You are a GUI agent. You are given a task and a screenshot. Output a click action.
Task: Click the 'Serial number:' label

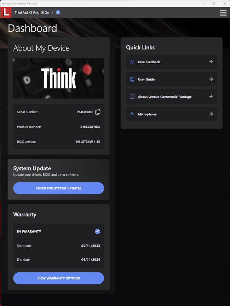(x=27, y=112)
